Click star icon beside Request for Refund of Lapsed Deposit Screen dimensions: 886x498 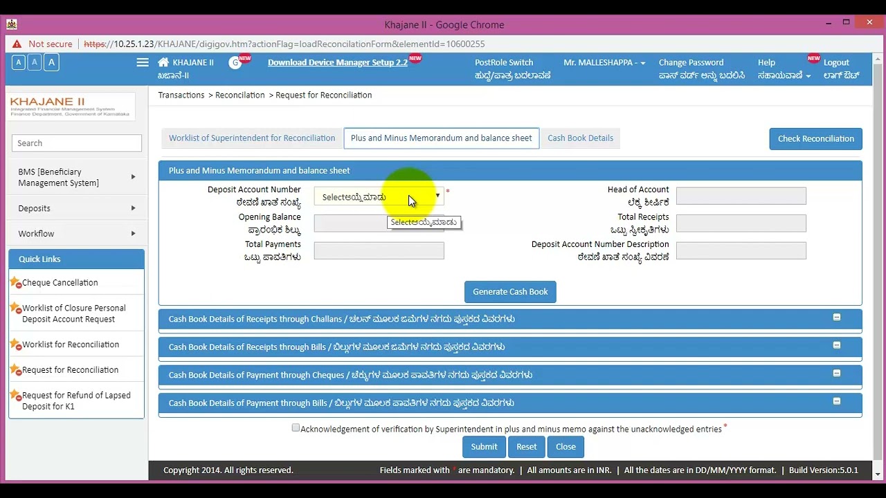tap(15, 396)
